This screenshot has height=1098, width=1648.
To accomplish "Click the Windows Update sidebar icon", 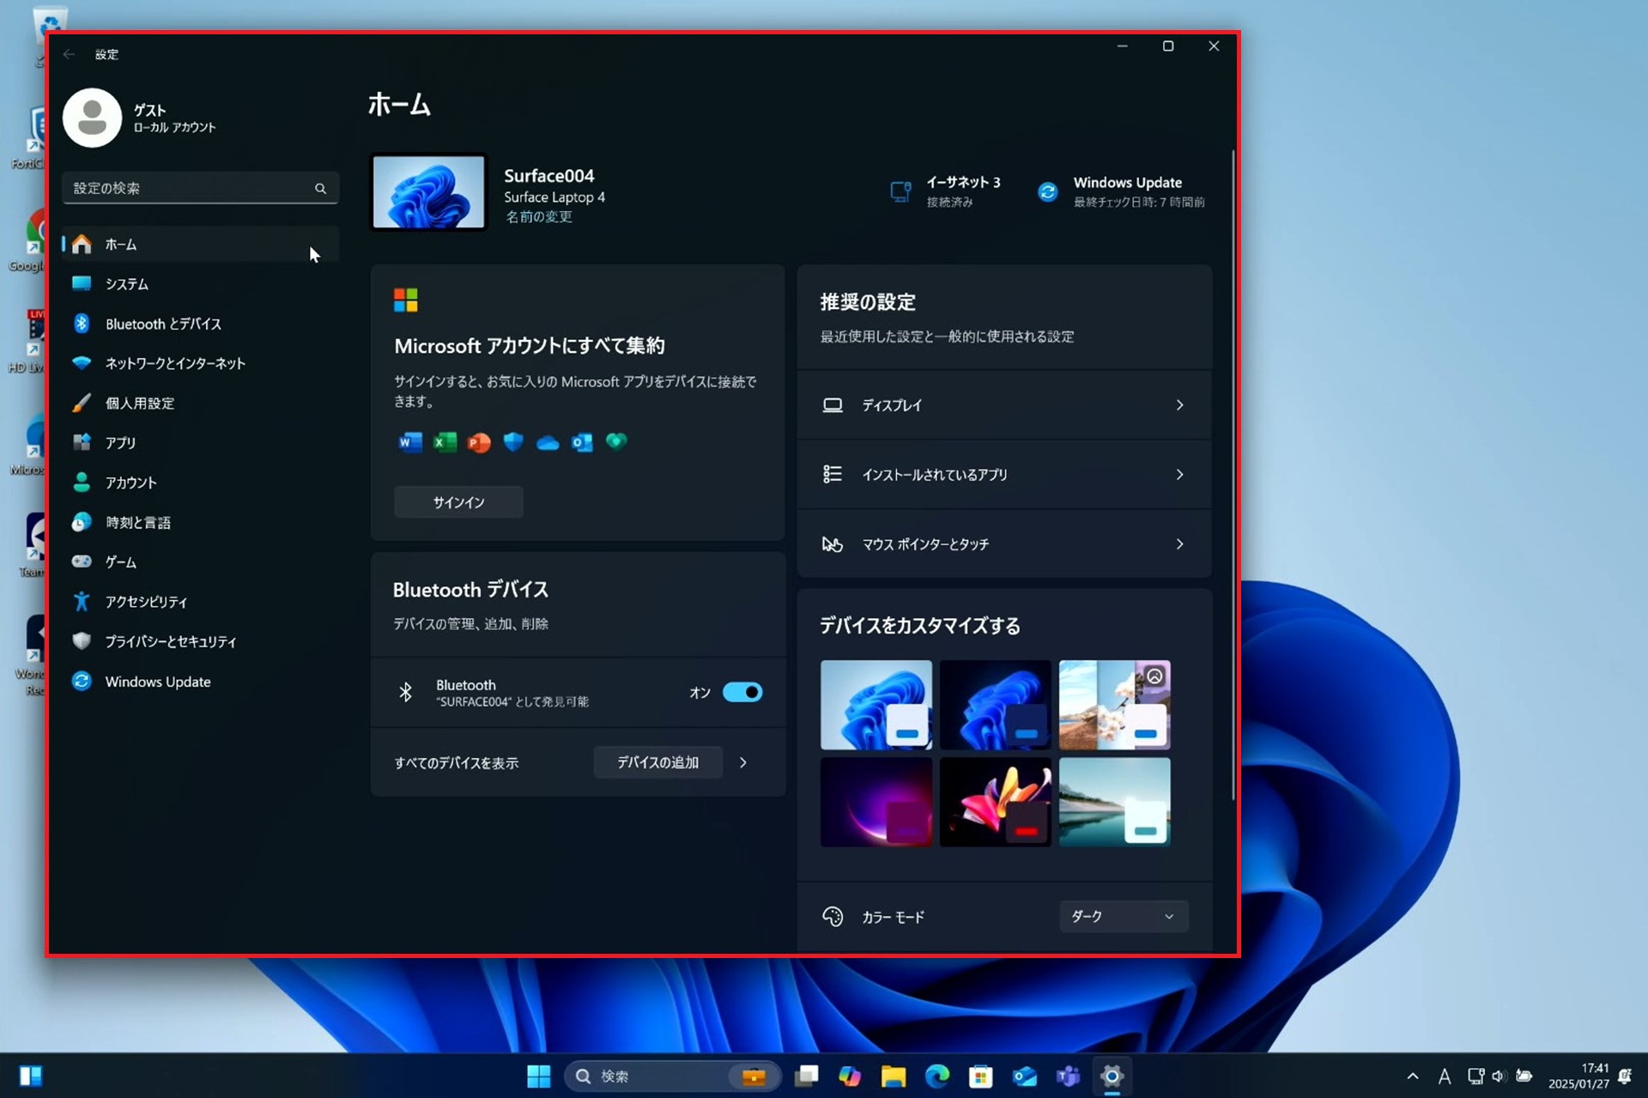I will click(x=82, y=681).
